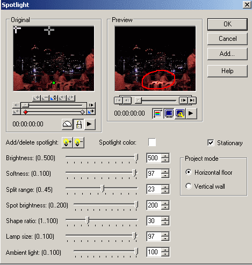Increase Shape ratio with up arrow
This screenshot has width=252, height=265.
tap(165, 219)
